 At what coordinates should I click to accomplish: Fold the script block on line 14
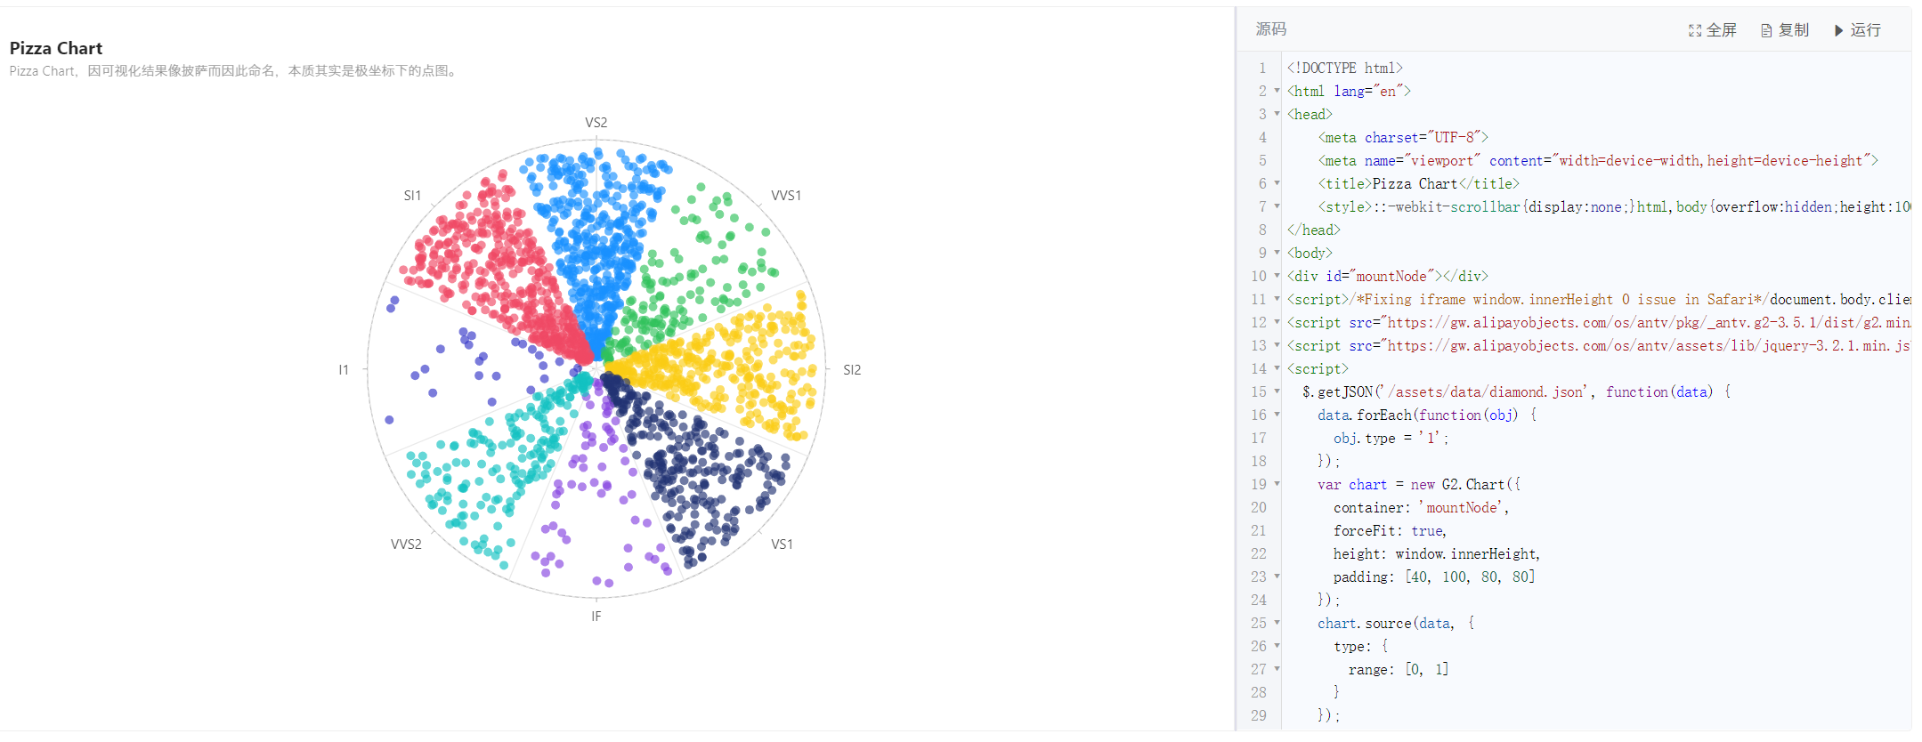click(x=1277, y=368)
